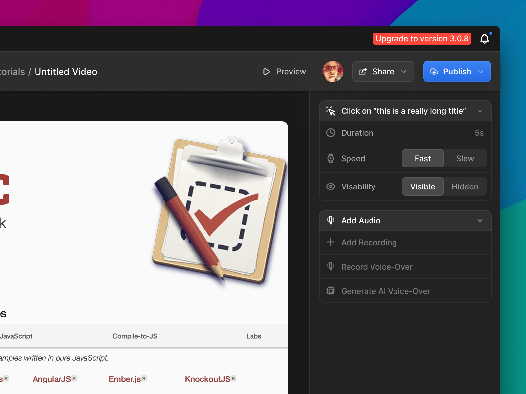Open the user profile avatar

click(333, 72)
